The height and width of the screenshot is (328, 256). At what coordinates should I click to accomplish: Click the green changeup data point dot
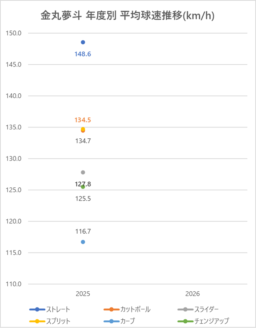point(83,187)
